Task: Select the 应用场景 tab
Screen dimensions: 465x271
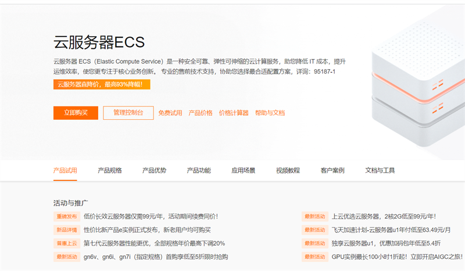Action: (x=243, y=170)
